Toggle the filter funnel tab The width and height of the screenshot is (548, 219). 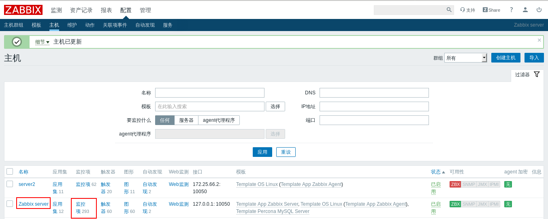click(x=527, y=75)
